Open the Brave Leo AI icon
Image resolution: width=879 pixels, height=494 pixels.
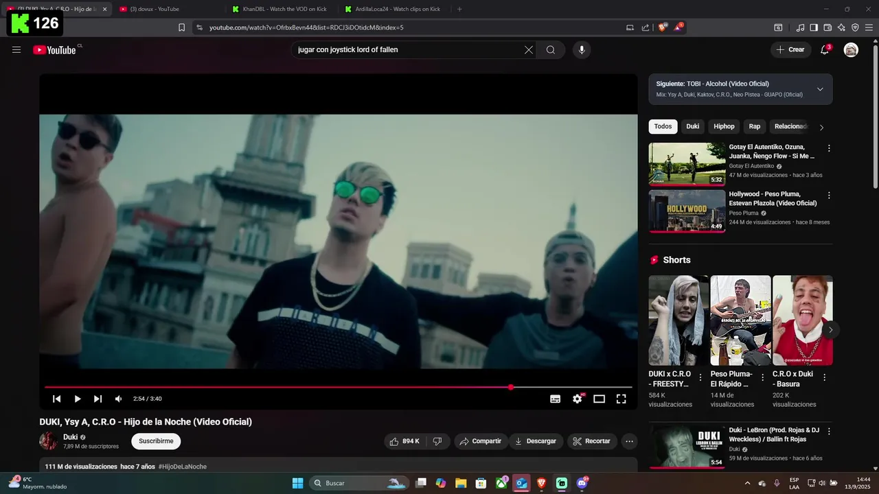click(841, 27)
